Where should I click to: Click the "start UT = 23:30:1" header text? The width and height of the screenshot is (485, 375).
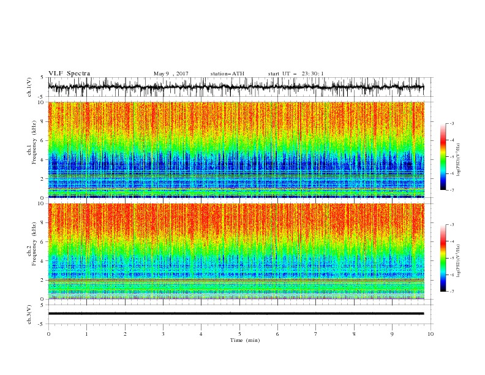tap(296, 74)
